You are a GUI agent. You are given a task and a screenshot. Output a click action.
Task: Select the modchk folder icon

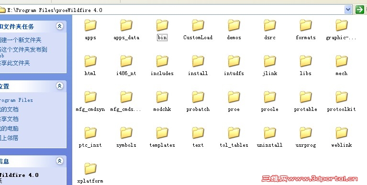pyautogui.click(x=162, y=97)
